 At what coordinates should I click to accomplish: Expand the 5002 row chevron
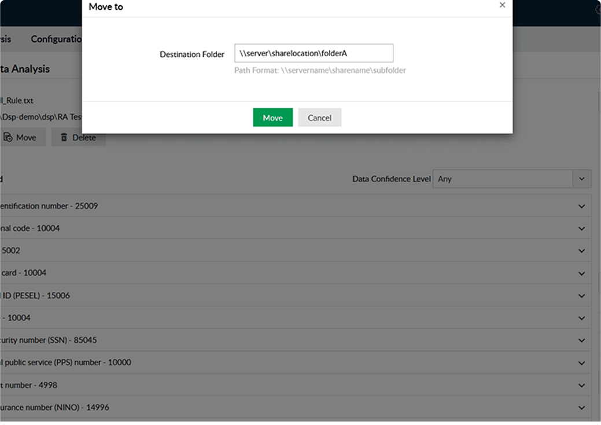point(581,251)
